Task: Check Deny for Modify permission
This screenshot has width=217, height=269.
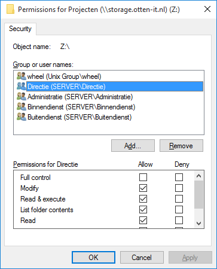Action: (x=179, y=188)
